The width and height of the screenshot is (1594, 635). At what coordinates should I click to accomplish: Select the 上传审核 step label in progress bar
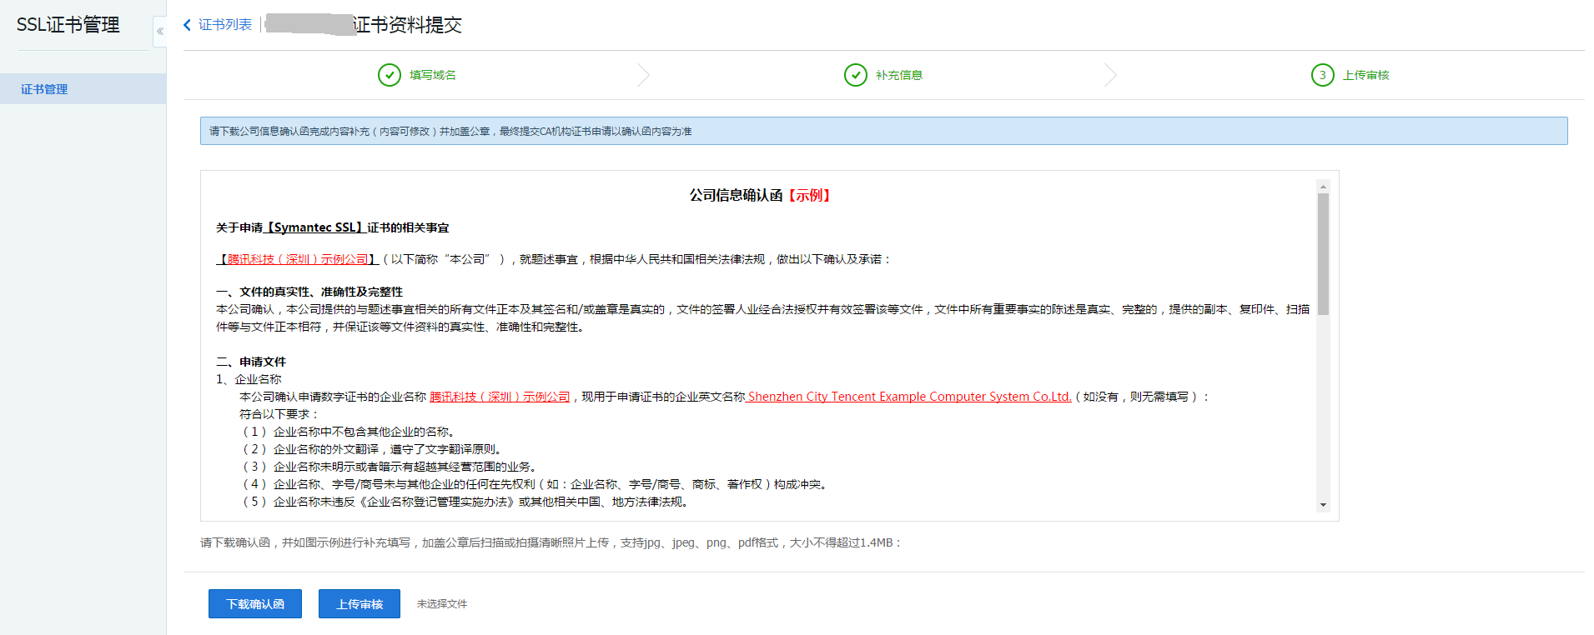[1365, 75]
